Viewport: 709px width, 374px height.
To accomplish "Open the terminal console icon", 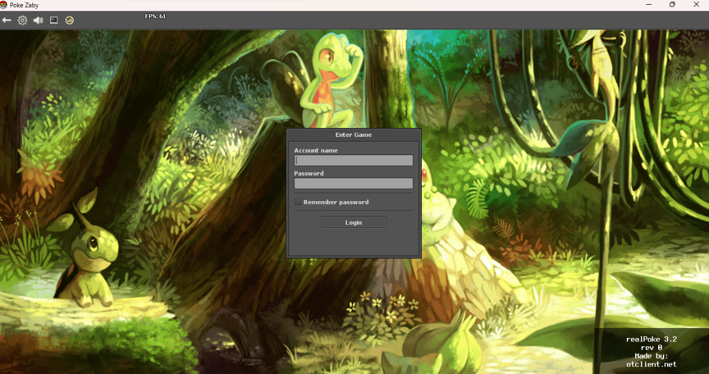I will coord(54,20).
